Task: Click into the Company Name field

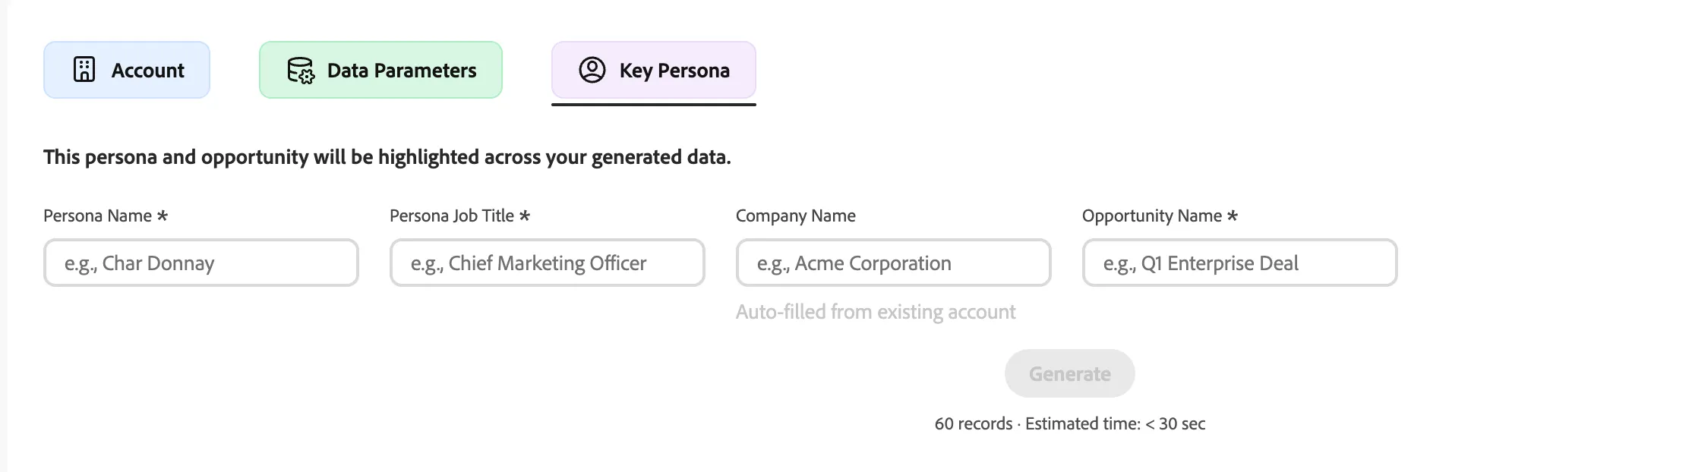Action: 894,263
